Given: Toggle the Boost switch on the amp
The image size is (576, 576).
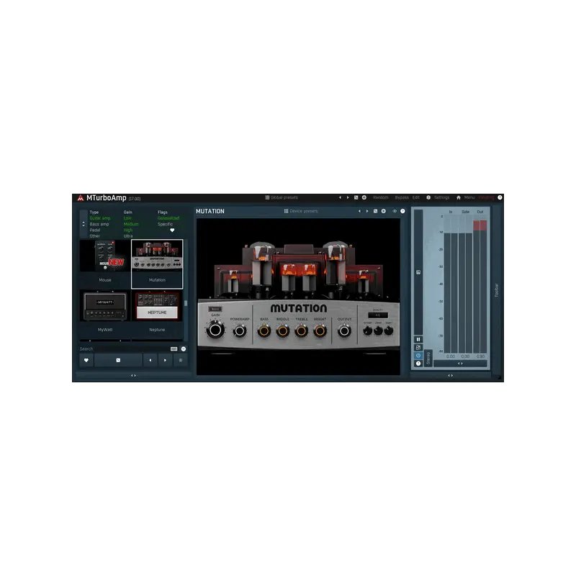Looking at the screenshot, I should point(215,309).
